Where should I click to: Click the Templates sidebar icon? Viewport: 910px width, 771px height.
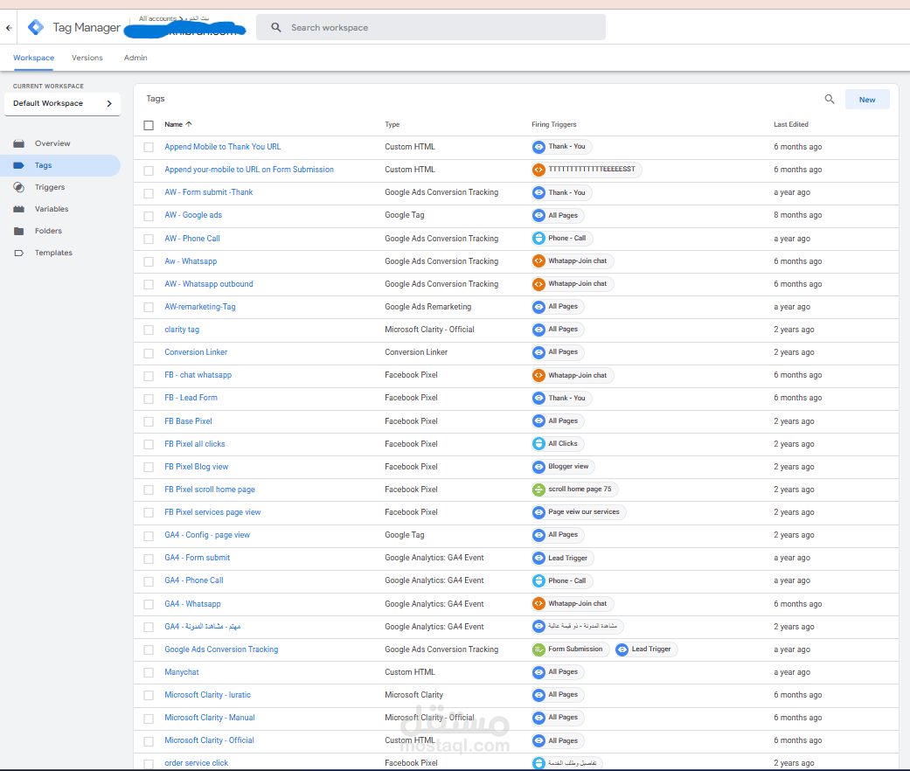[x=18, y=253]
